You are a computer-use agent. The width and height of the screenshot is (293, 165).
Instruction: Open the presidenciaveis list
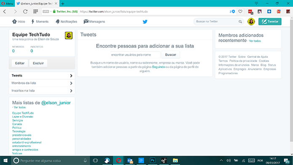pos(22,135)
